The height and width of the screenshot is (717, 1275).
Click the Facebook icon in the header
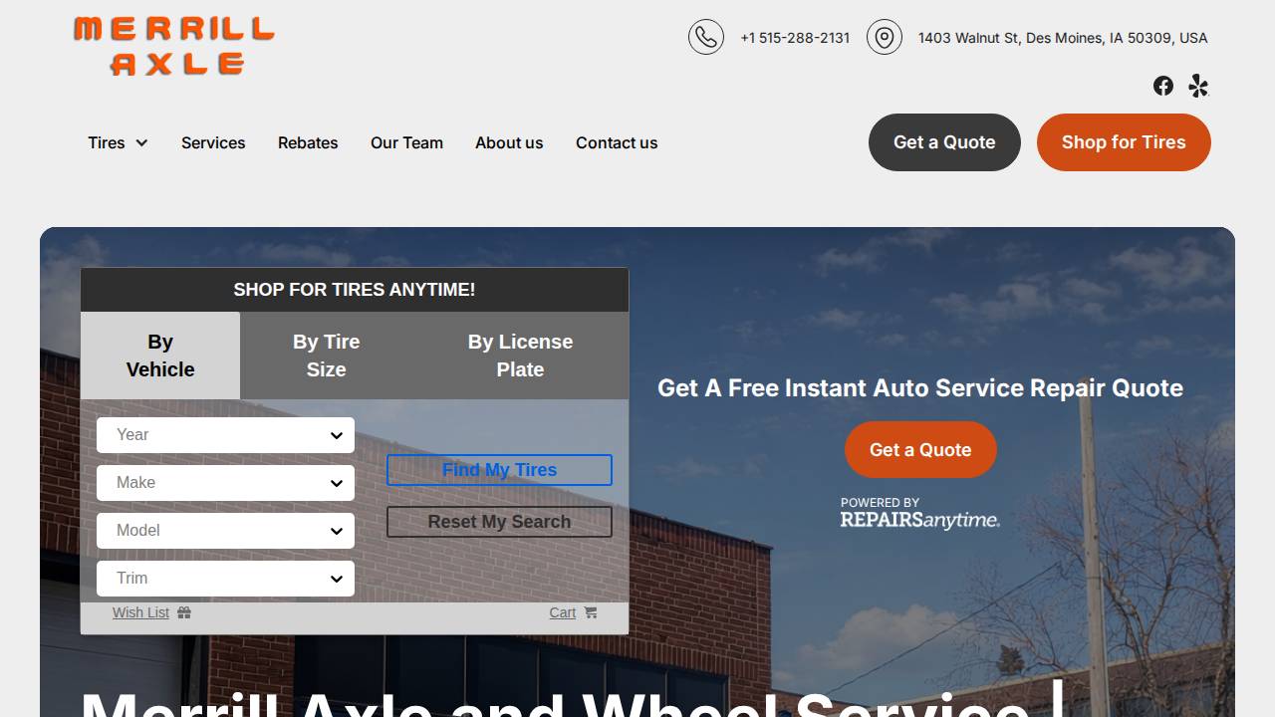coord(1162,86)
